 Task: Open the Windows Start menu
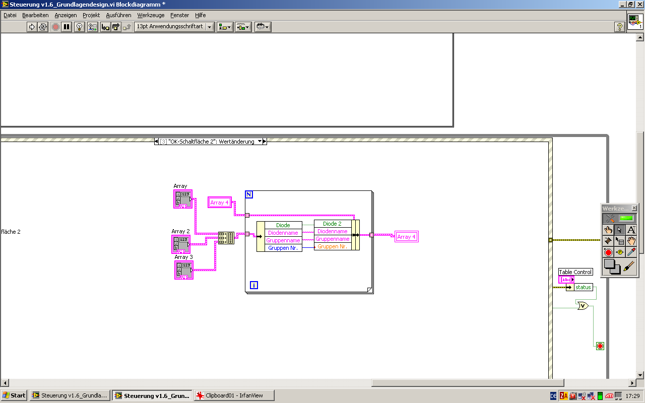point(14,395)
